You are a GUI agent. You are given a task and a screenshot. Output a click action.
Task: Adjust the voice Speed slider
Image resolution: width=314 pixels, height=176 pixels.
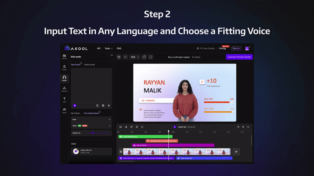(93, 133)
